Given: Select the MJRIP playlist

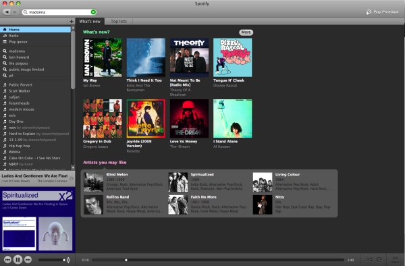Looking at the screenshot, I should tap(35, 164).
